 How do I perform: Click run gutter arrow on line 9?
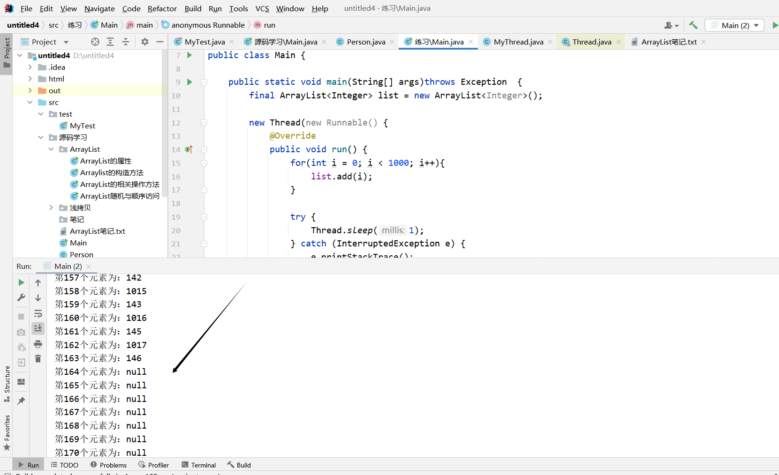point(189,82)
